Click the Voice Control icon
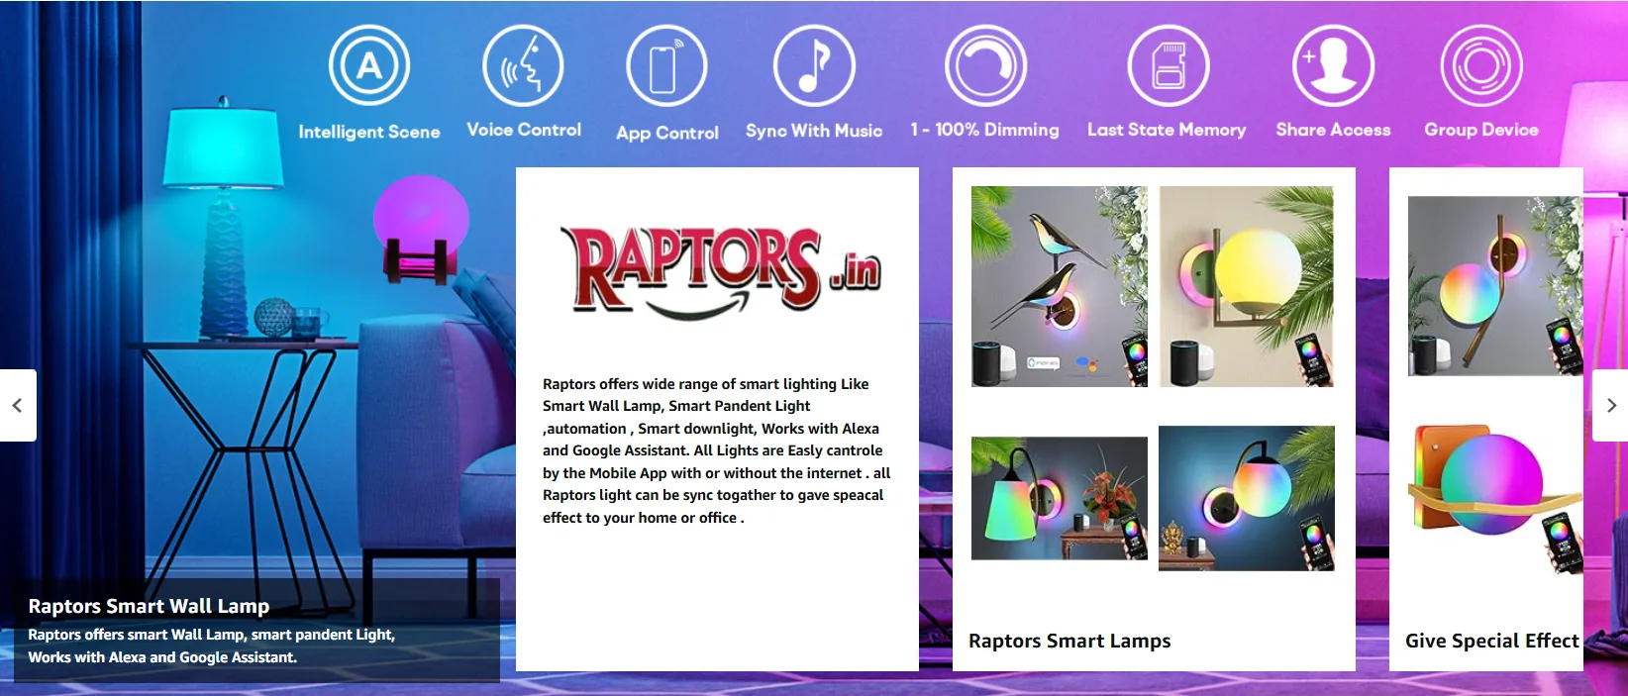The image size is (1628, 696). (523, 66)
